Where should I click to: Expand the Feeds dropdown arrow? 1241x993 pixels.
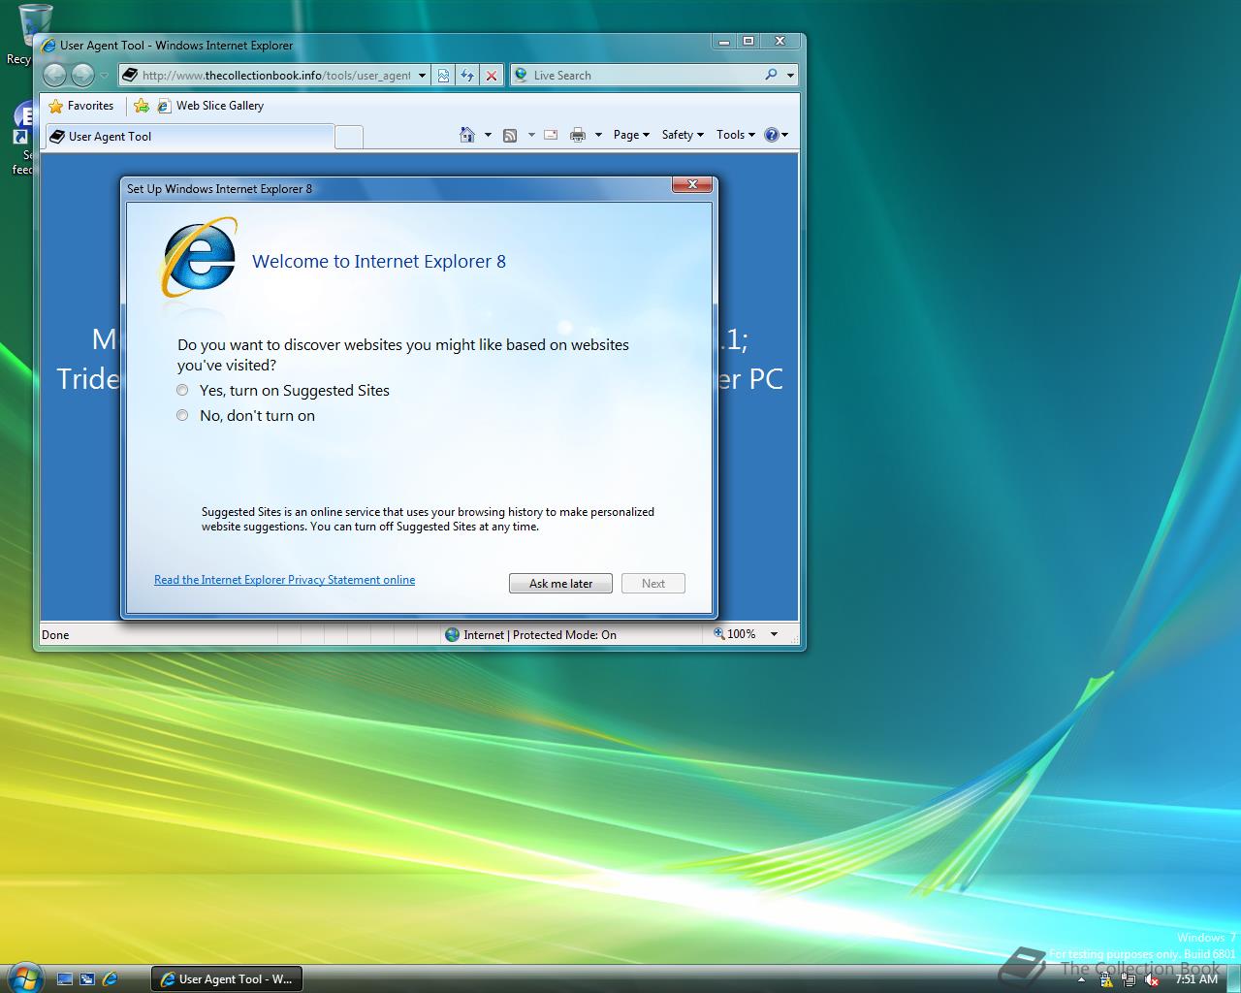click(531, 136)
